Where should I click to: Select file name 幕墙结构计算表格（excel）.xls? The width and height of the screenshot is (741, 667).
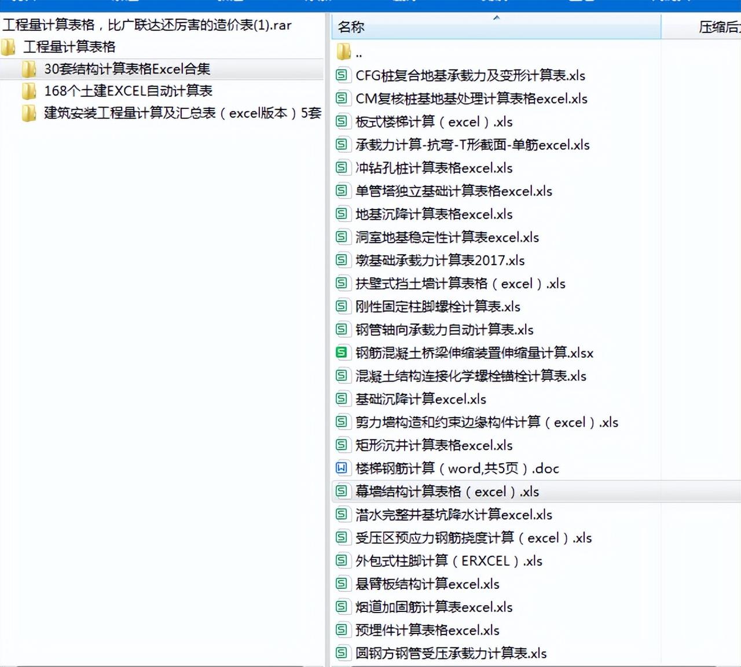click(x=447, y=492)
